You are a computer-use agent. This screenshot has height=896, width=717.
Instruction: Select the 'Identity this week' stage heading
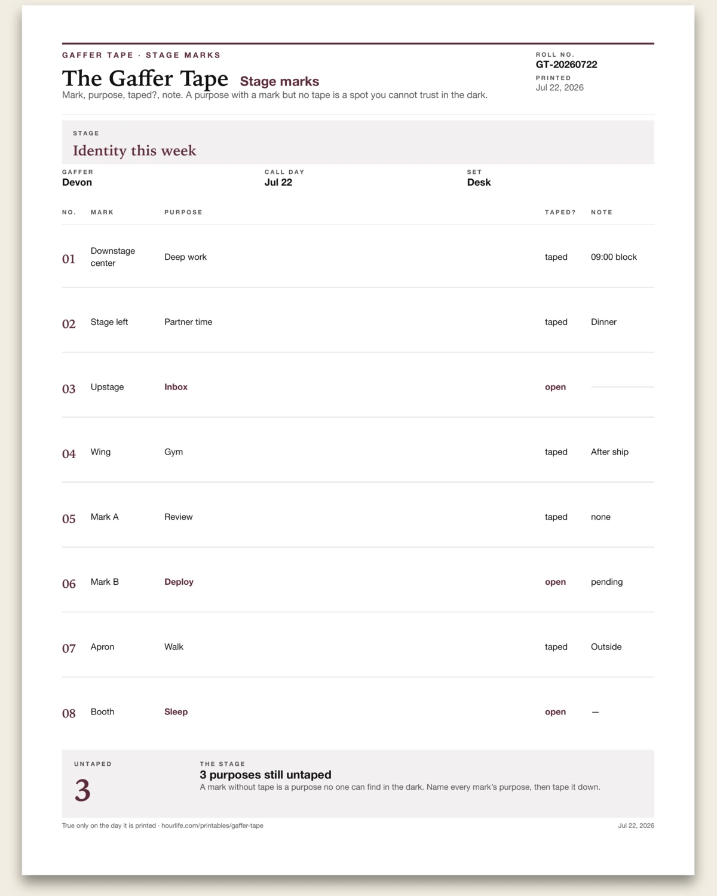(x=134, y=151)
